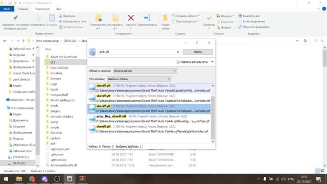Open File Explorer from the taskbar

19,179
